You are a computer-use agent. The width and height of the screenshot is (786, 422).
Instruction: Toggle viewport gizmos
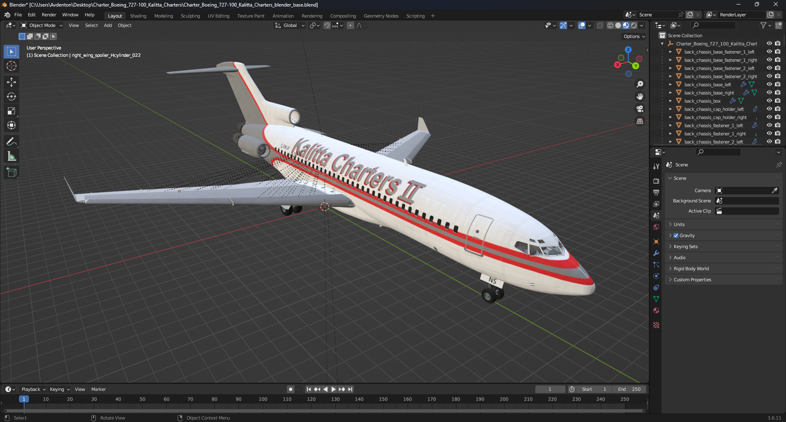click(563, 25)
